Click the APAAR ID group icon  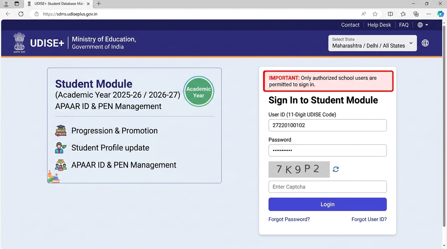pyautogui.click(x=61, y=165)
